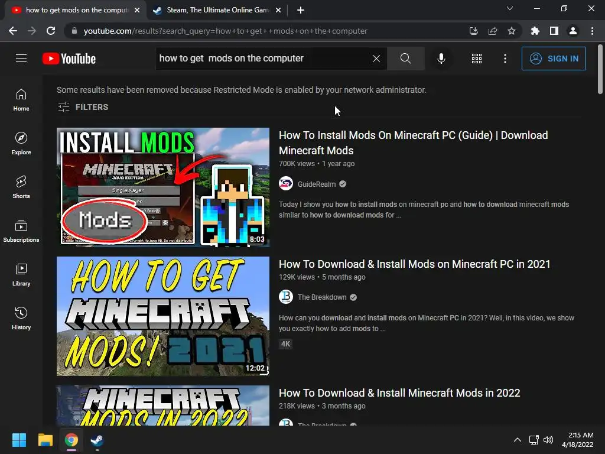Open title How To Download & Install Mods 2021
Image resolution: width=605 pixels, height=454 pixels.
[414, 264]
